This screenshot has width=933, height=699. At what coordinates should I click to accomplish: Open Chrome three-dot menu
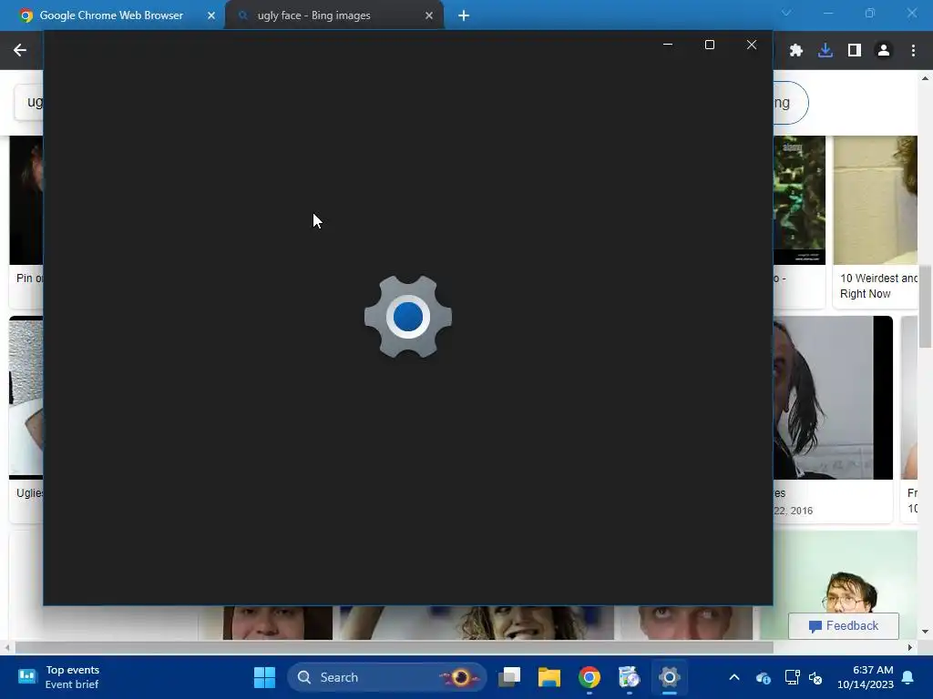pos(913,51)
